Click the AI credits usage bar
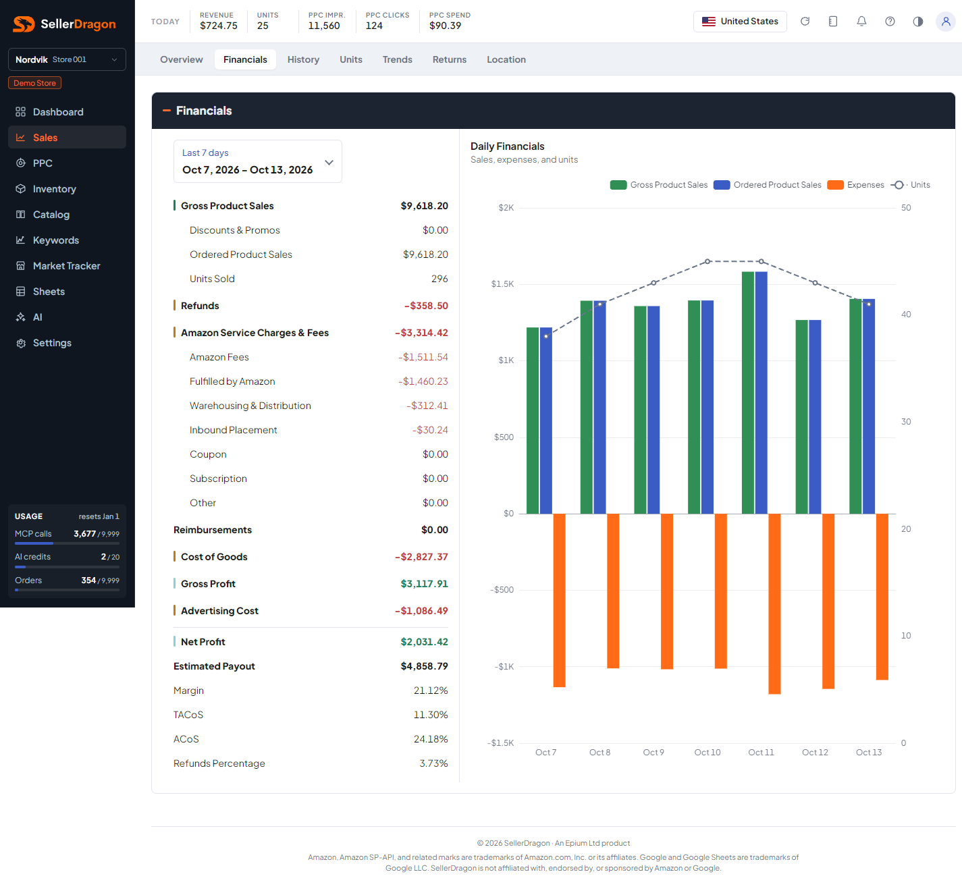The image size is (962, 893). pyautogui.click(x=67, y=567)
